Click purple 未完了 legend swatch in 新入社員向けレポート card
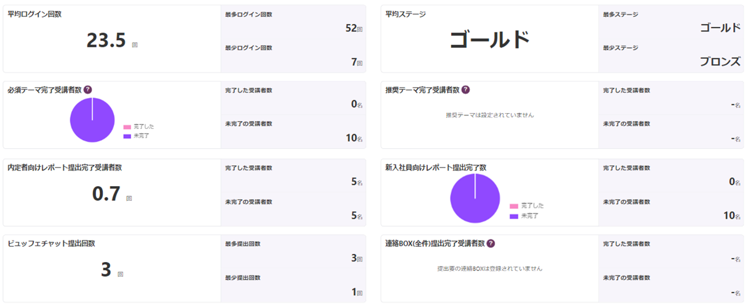This screenshot has width=747, height=307. (x=514, y=216)
